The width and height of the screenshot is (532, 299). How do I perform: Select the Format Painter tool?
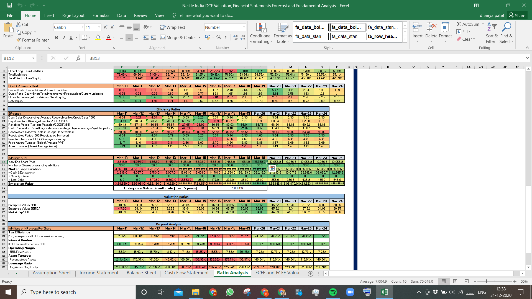(x=32, y=40)
